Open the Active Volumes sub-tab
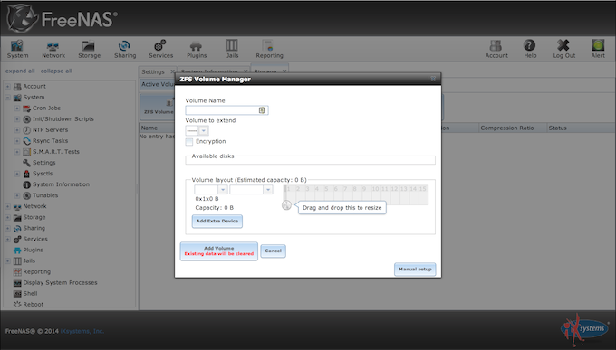 click(158, 84)
